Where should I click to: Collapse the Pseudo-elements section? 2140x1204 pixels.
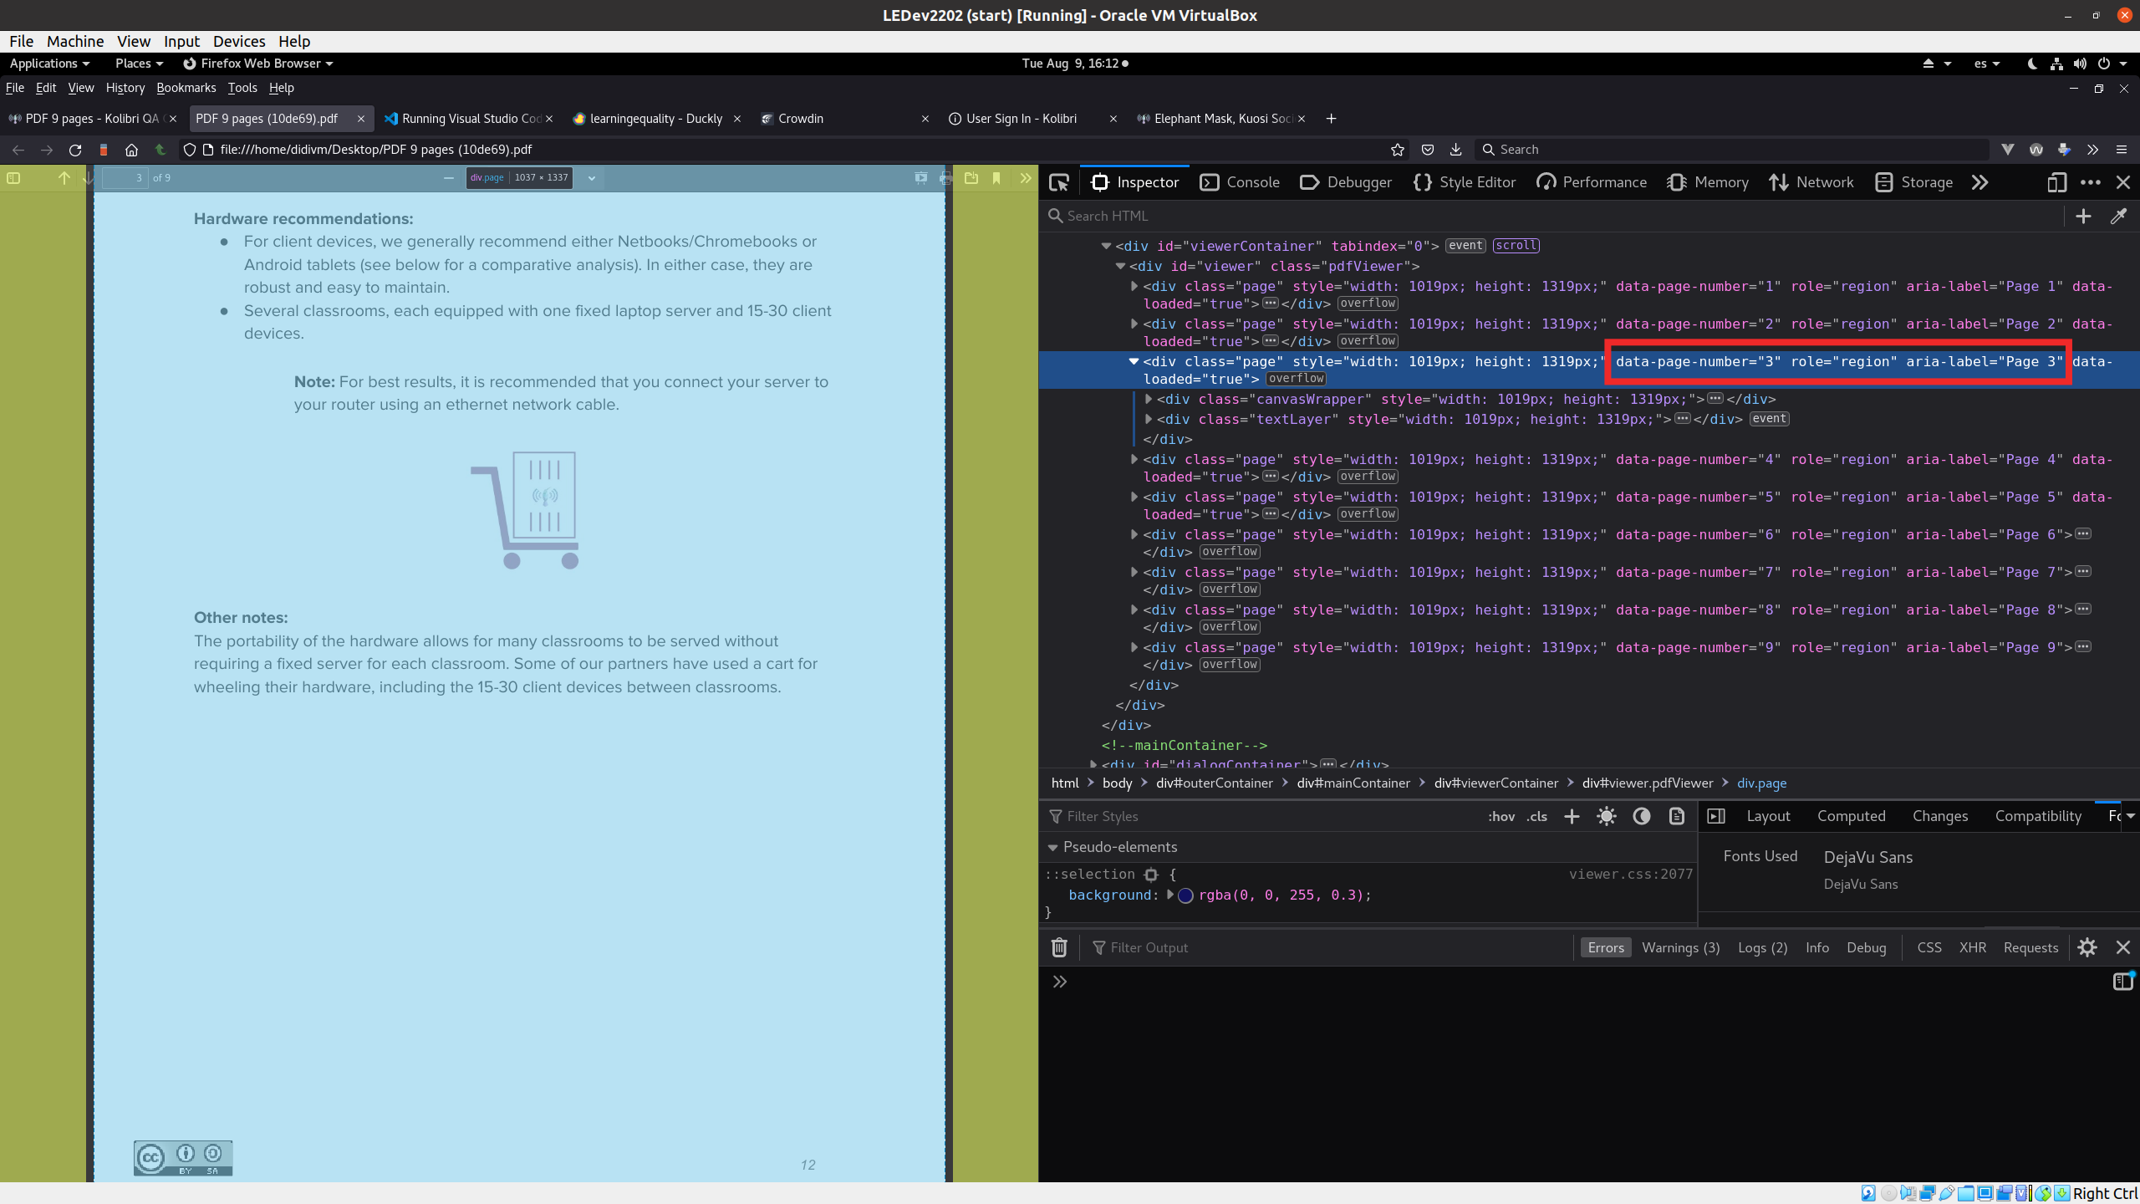pos(1052,847)
